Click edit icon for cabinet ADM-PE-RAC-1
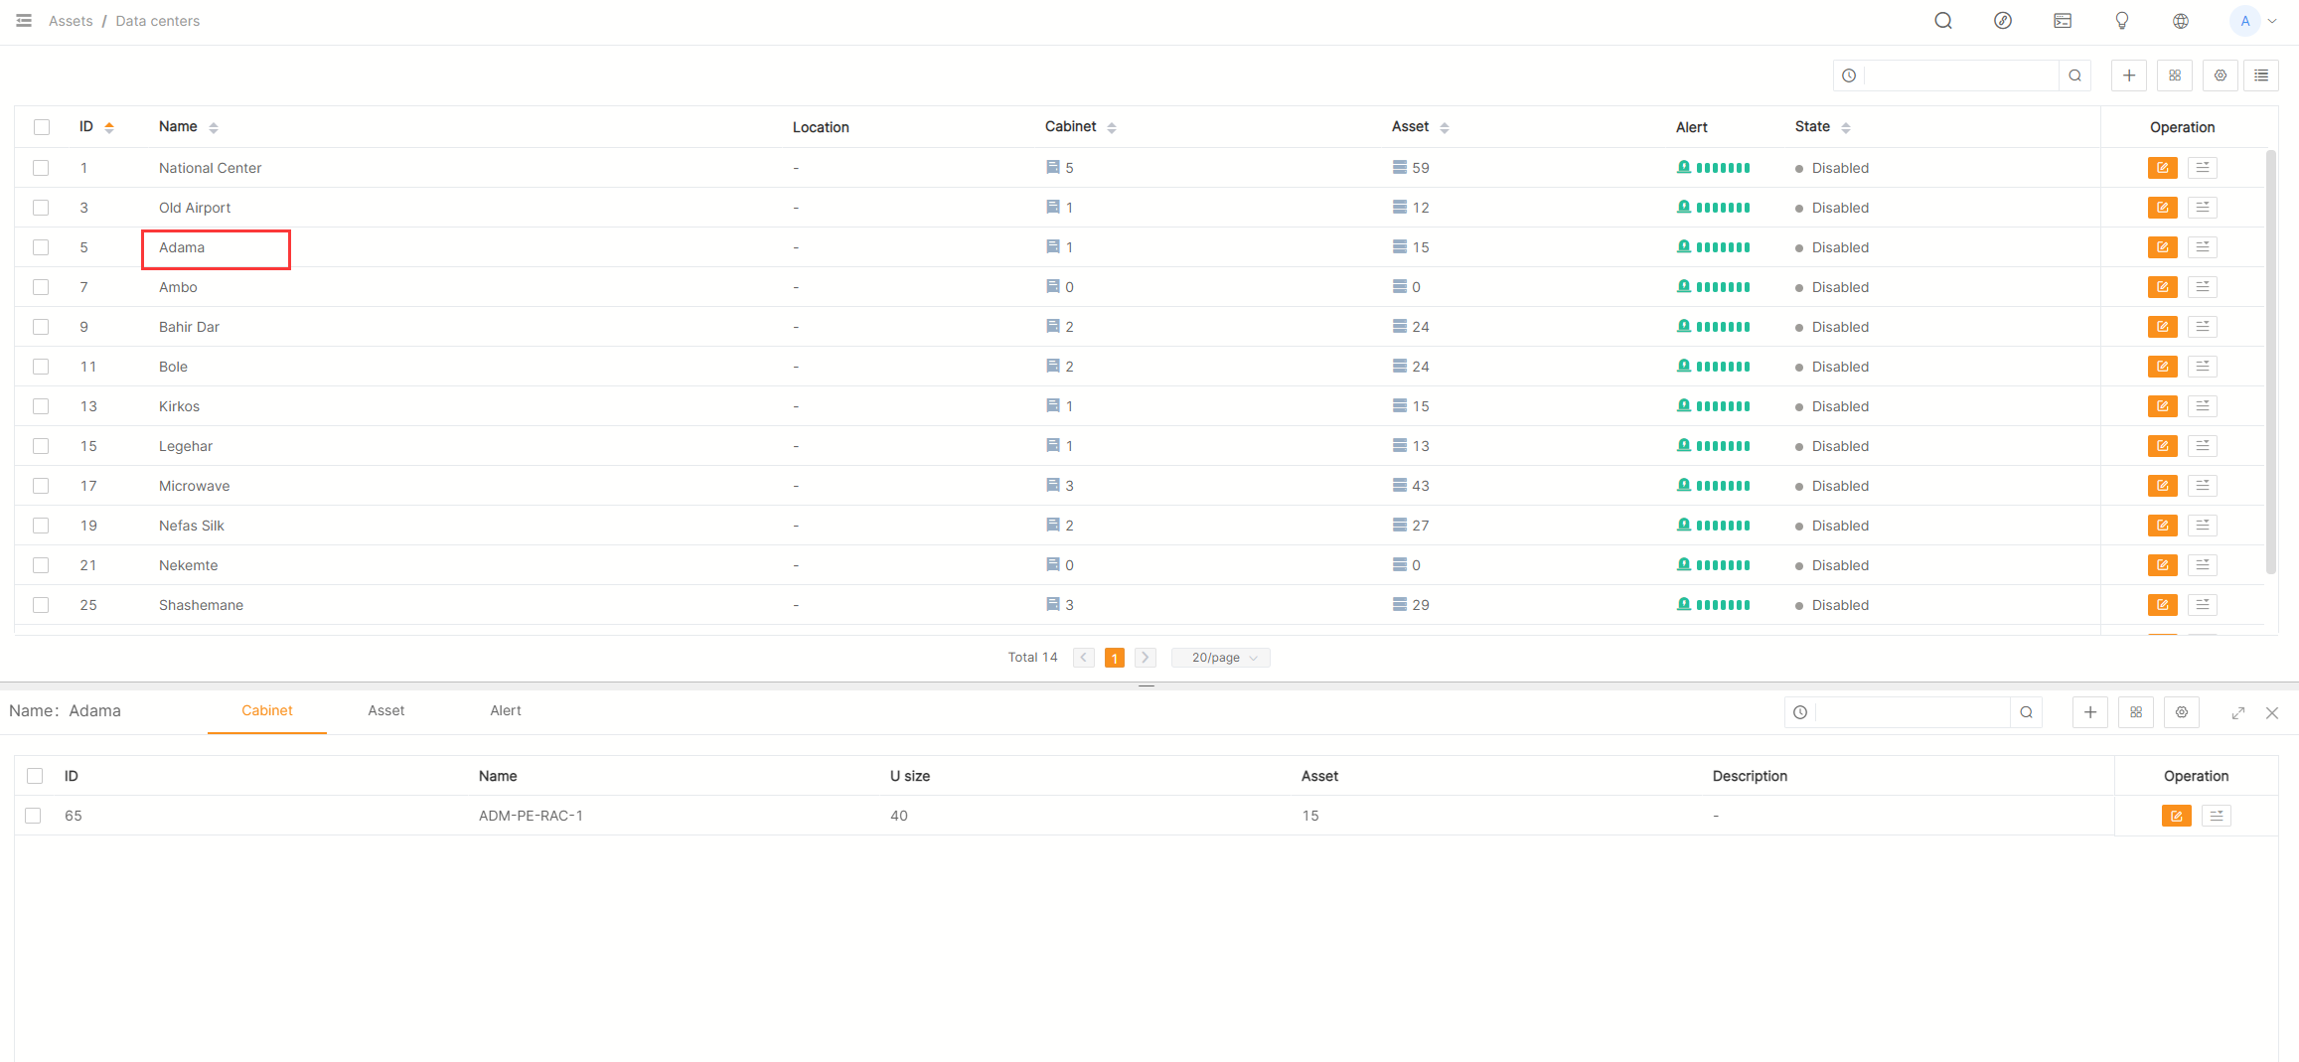The height and width of the screenshot is (1062, 2299). click(2176, 816)
